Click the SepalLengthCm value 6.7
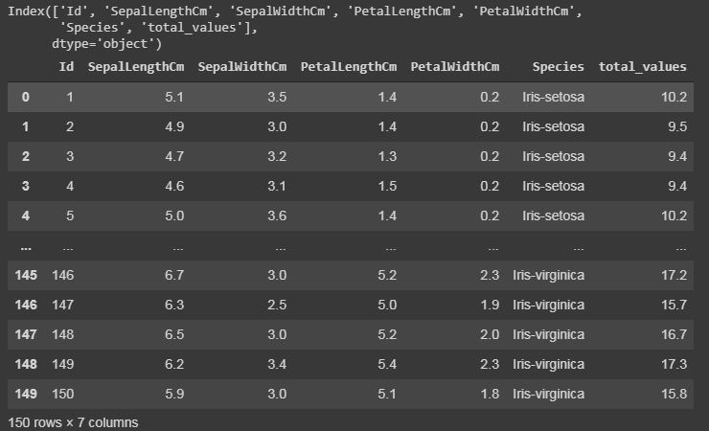Screen dimensions: 709x431 (174, 275)
